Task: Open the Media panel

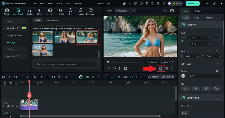Action: [x=7, y=12]
